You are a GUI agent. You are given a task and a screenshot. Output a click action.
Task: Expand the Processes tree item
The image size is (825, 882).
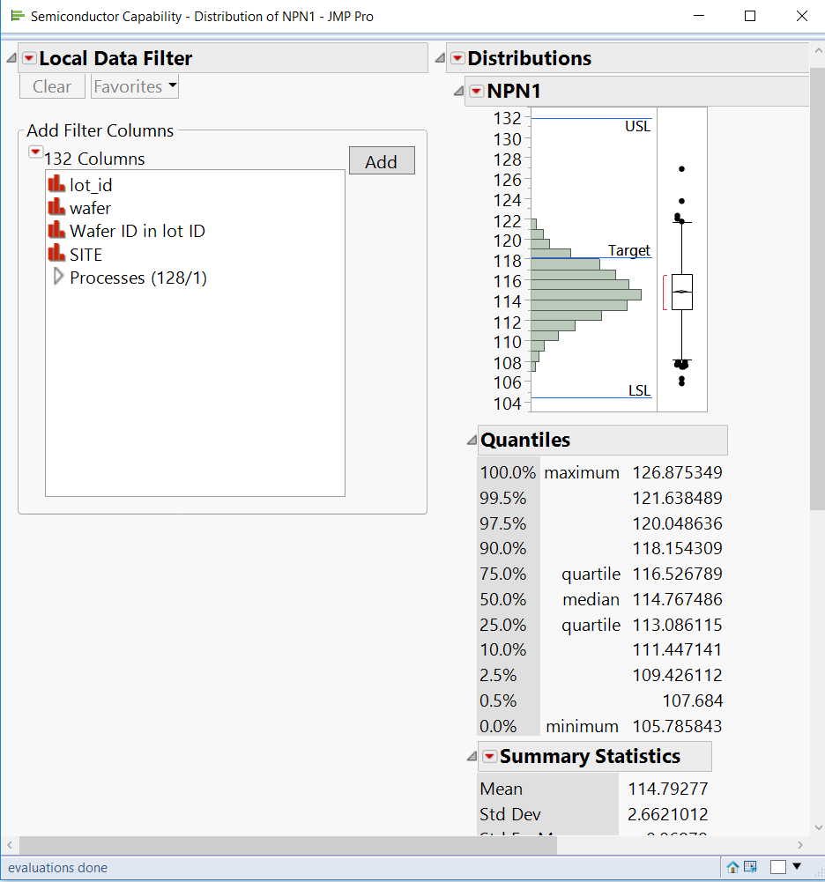[57, 278]
